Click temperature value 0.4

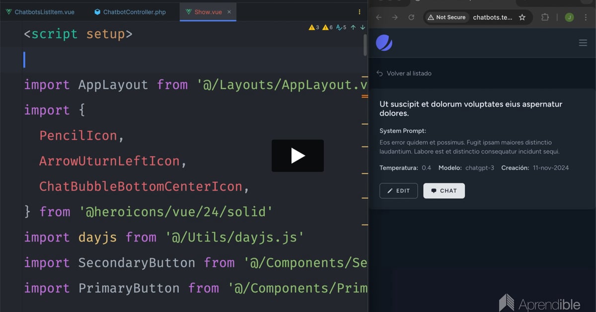tap(426, 168)
